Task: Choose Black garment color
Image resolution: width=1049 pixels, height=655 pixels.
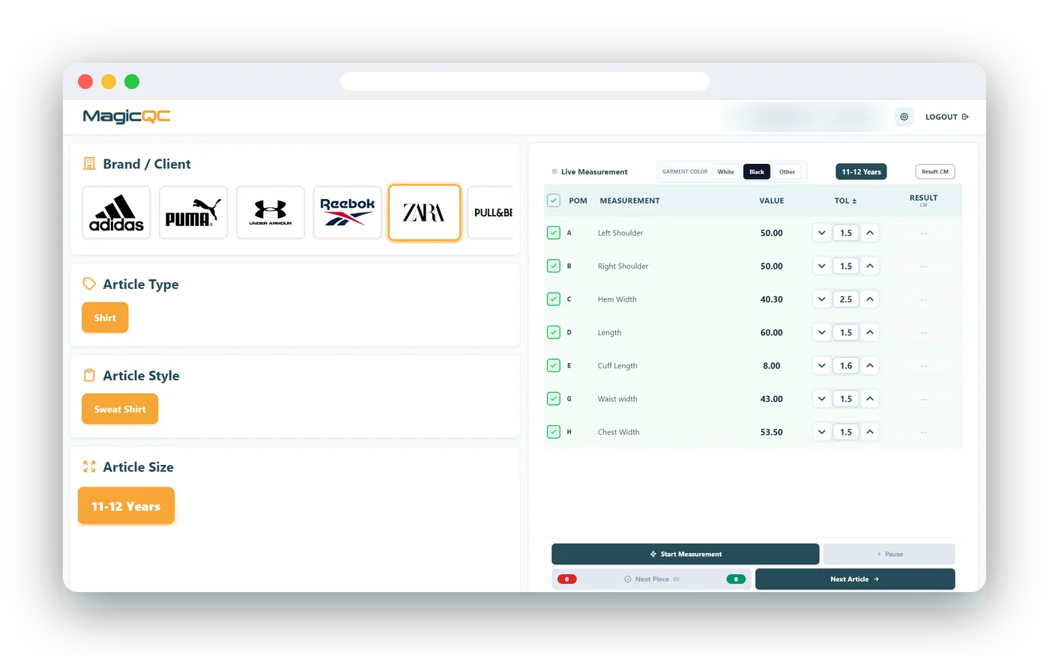Action: point(757,172)
